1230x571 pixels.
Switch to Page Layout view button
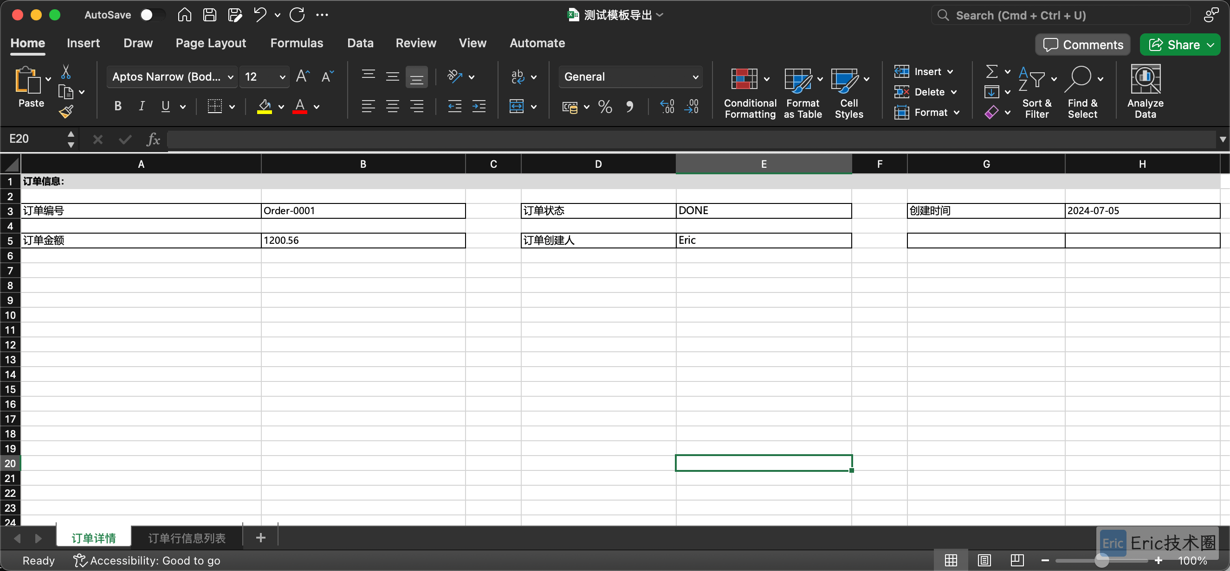point(984,560)
